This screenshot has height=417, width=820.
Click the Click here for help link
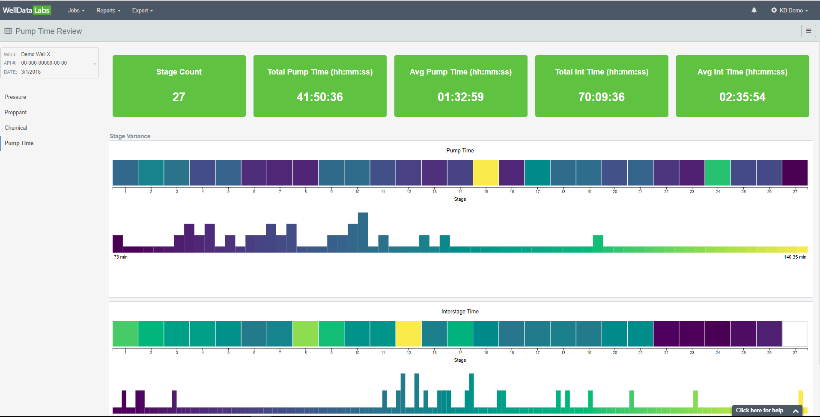point(759,410)
